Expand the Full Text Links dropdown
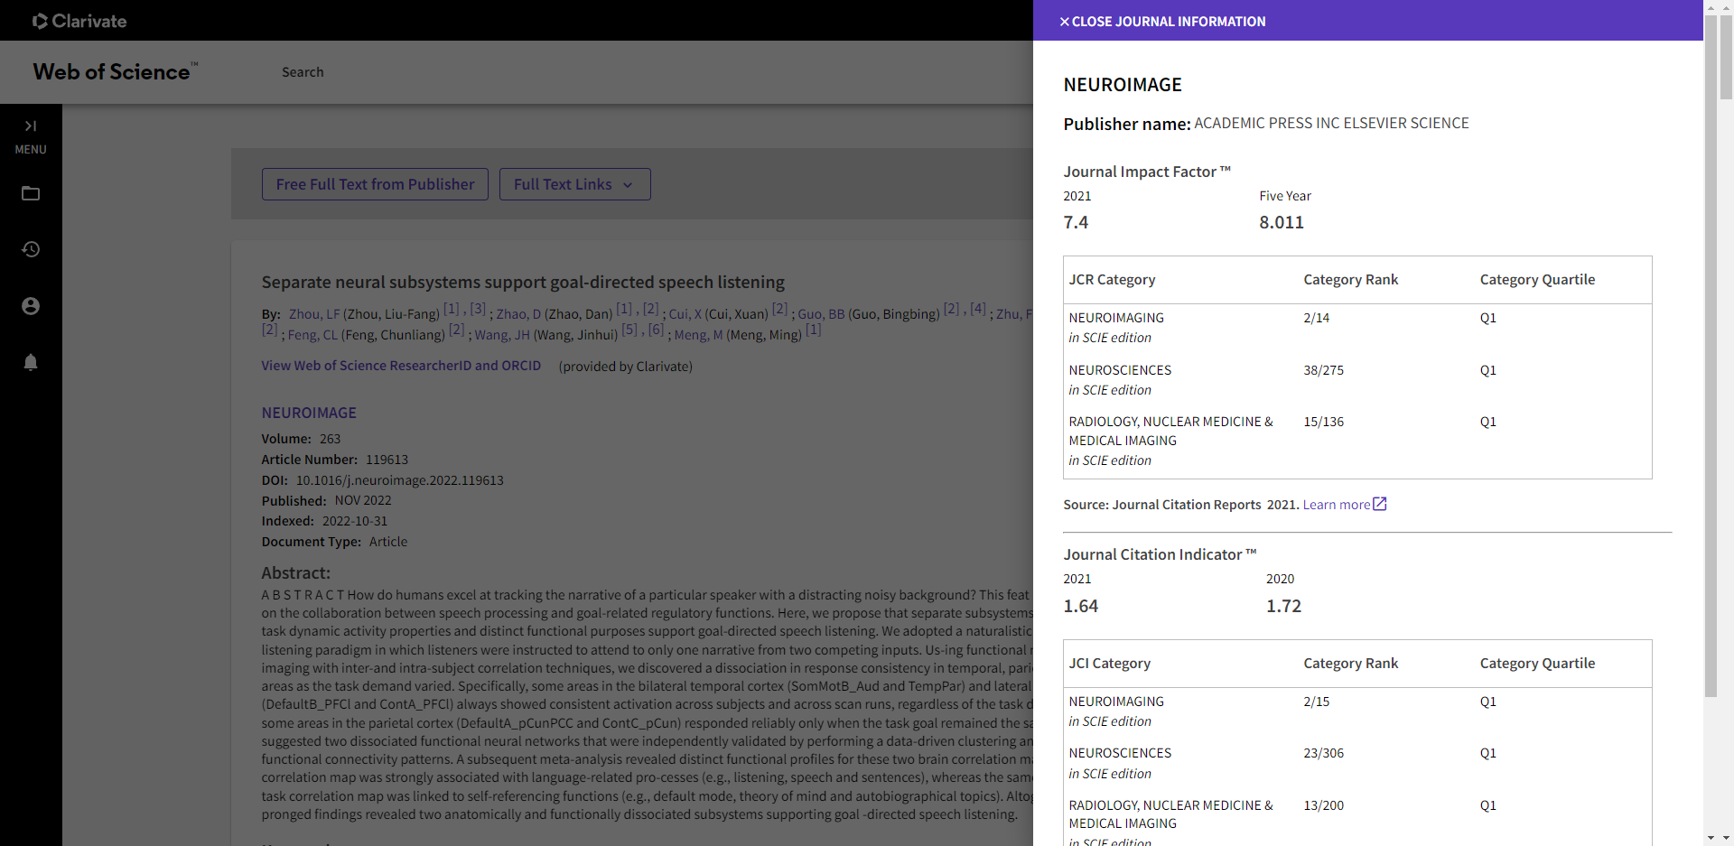Viewport: 1734px width, 846px height. (x=574, y=184)
